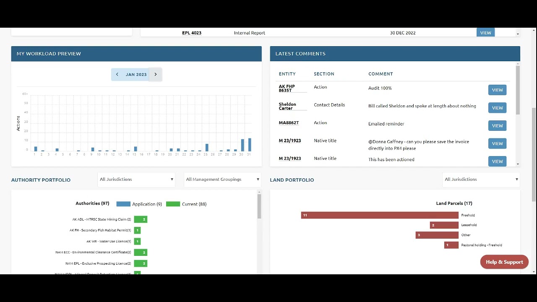Select the Freehold land parcels bar

click(380, 215)
